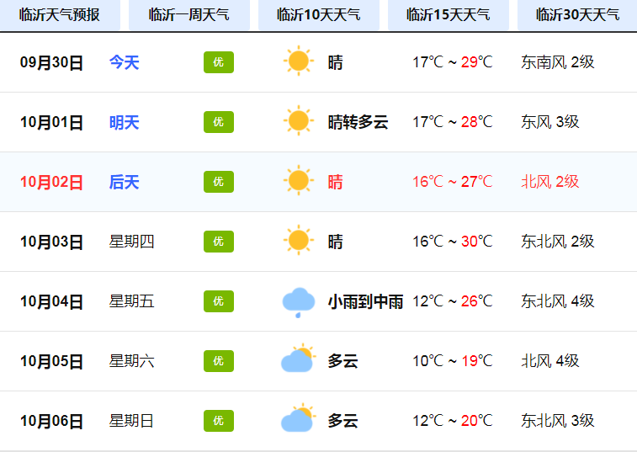This screenshot has height=452, width=637.
Task: Click temperature 16℃ ~ 27℃
Action: 453,182
